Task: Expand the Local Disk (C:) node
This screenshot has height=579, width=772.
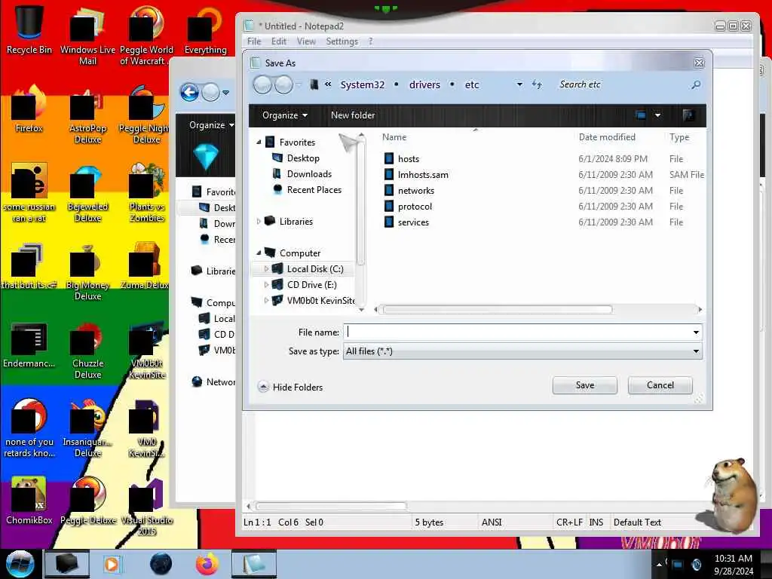Action: [266, 269]
